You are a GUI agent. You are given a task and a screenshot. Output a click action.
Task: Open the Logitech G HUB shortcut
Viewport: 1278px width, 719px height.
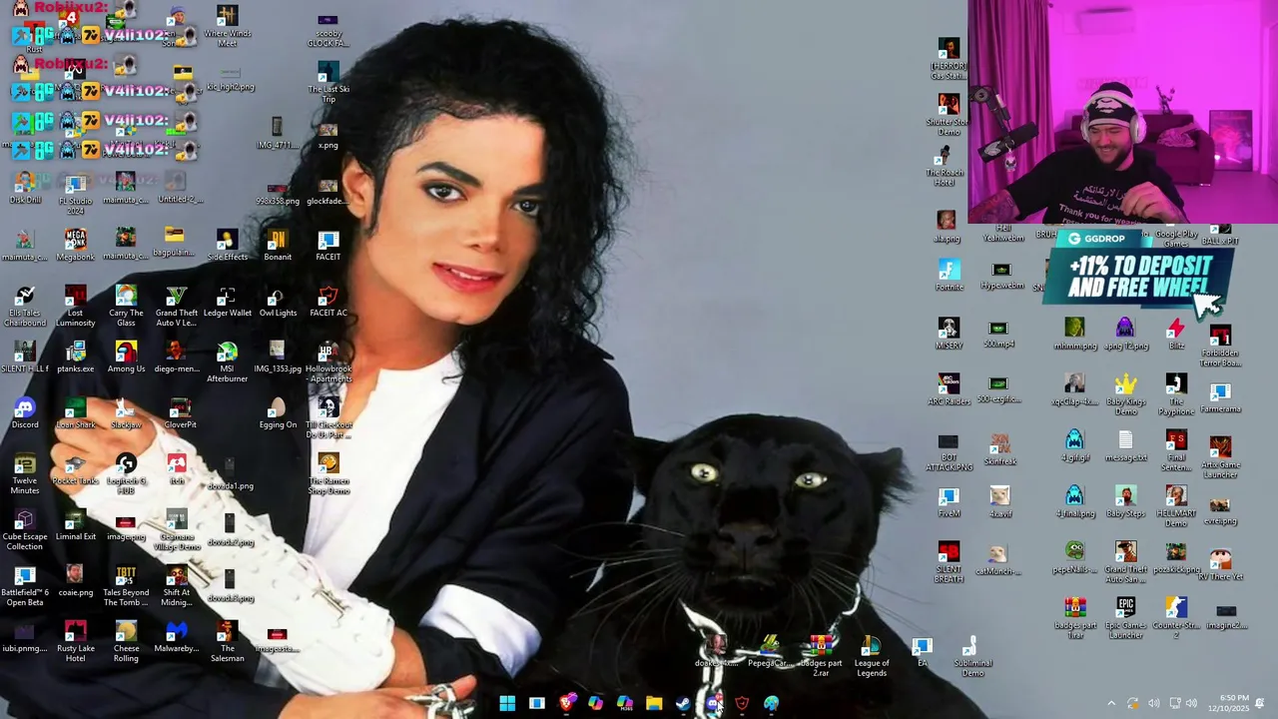coord(126,474)
